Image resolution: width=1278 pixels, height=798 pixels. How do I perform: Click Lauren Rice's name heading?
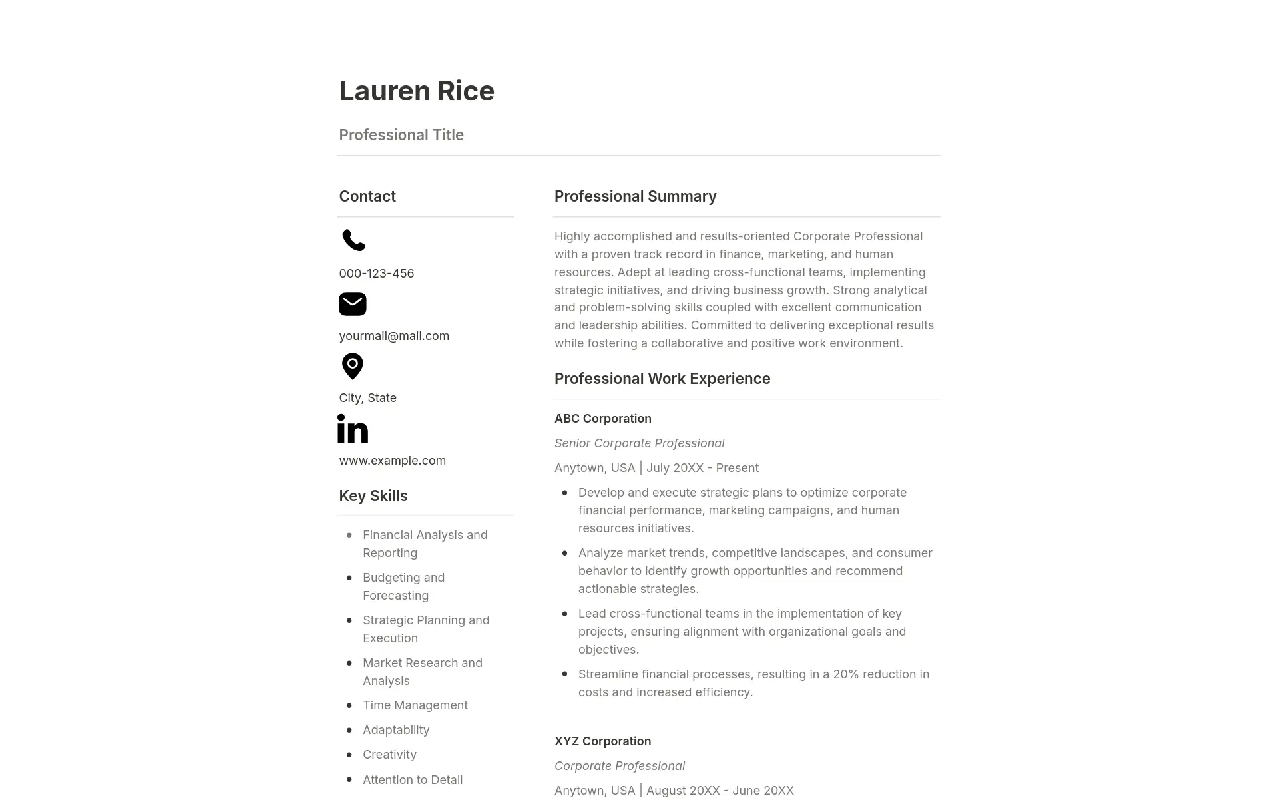tap(417, 90)
